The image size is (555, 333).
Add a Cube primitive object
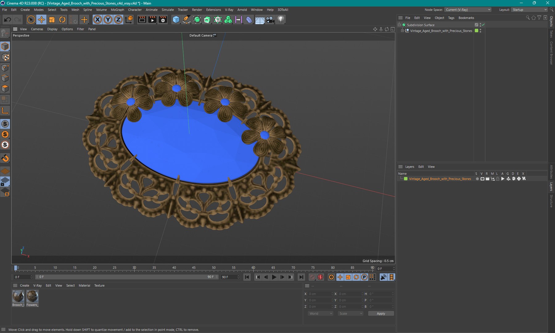point(176,20)
